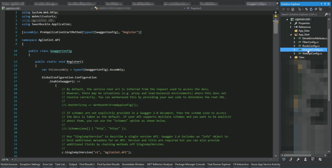Click the Back arrow in Solution Explorer
Screen dimensions: 332x168
(x=283, y=9)
